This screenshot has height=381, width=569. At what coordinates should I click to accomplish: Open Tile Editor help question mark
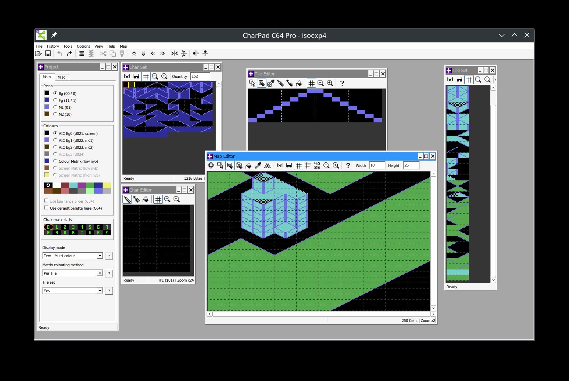pos(342,83)
